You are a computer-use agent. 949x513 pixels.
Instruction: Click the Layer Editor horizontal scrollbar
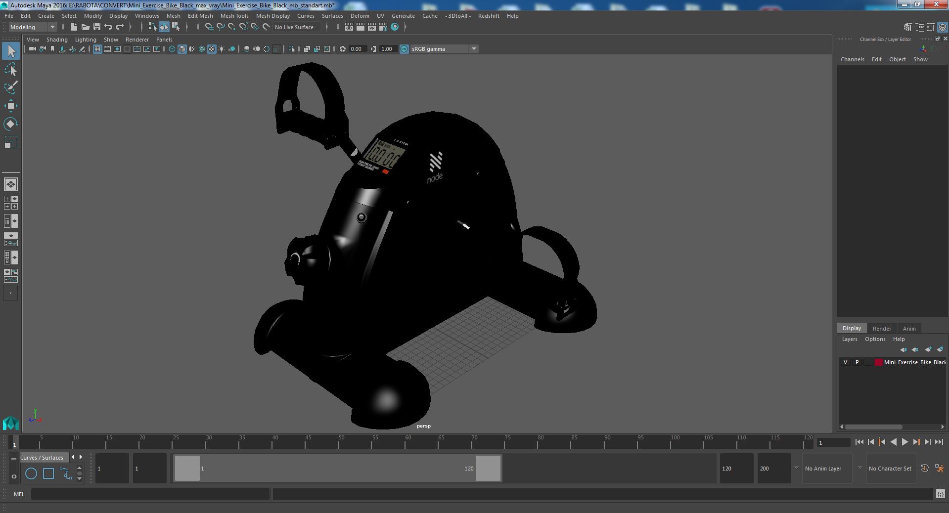tap(873, 427)
